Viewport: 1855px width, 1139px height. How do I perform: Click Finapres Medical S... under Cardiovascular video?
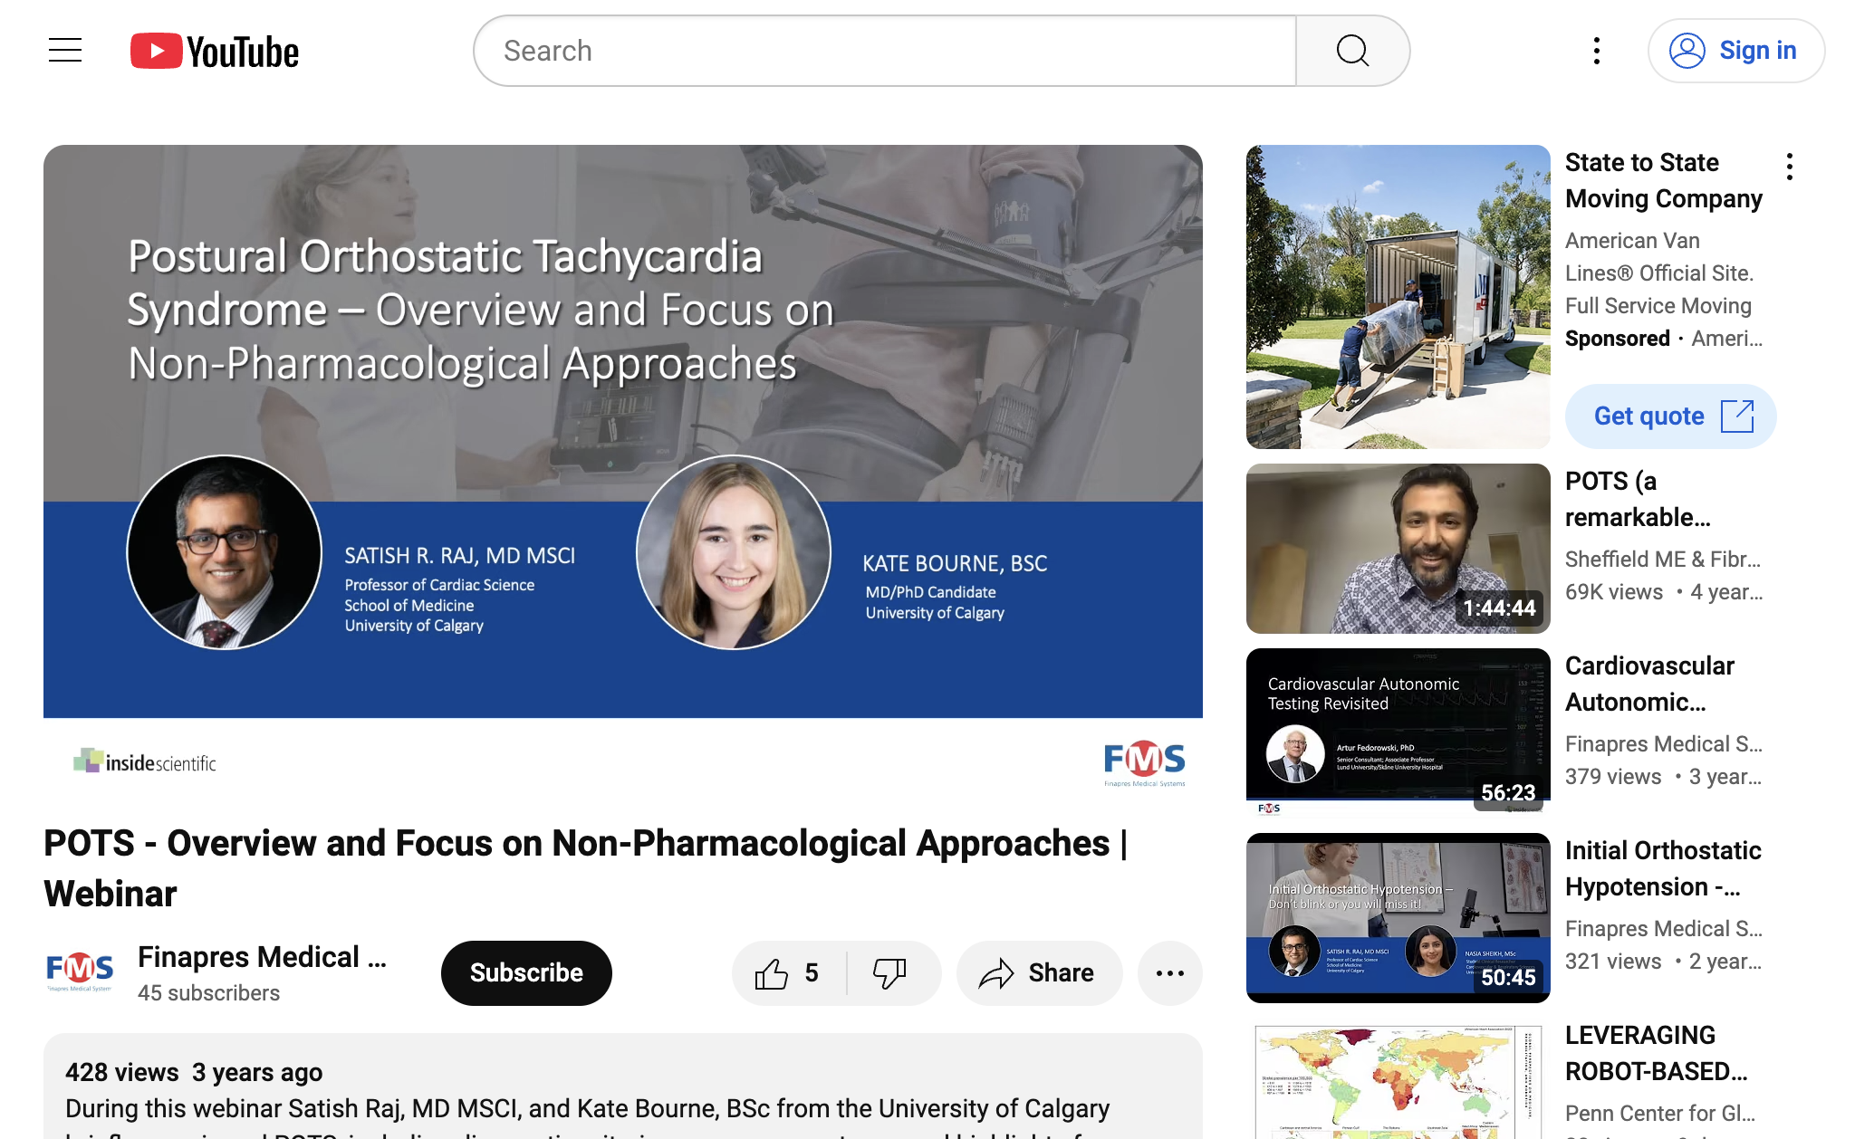pyautogui.click(x=1664, y=744)
